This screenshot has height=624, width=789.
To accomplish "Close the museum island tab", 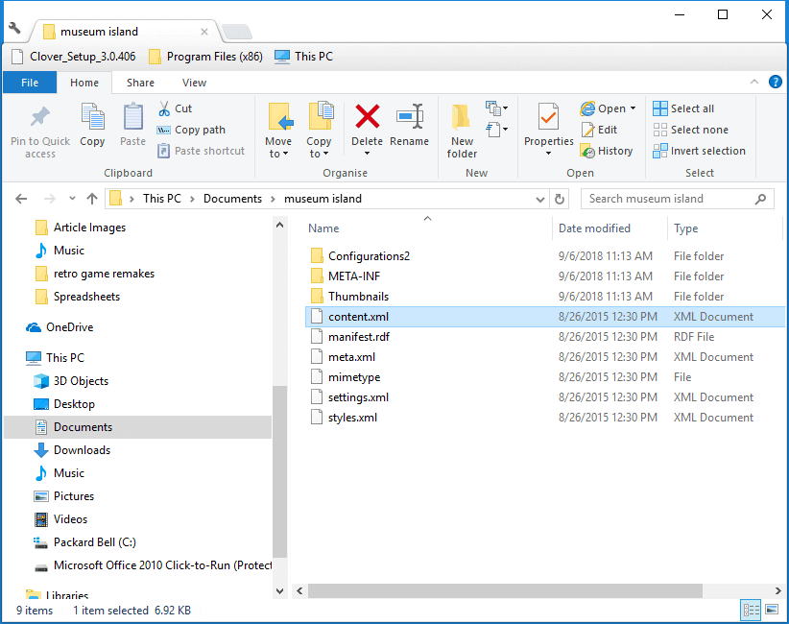I will click(x=204, y=32).
